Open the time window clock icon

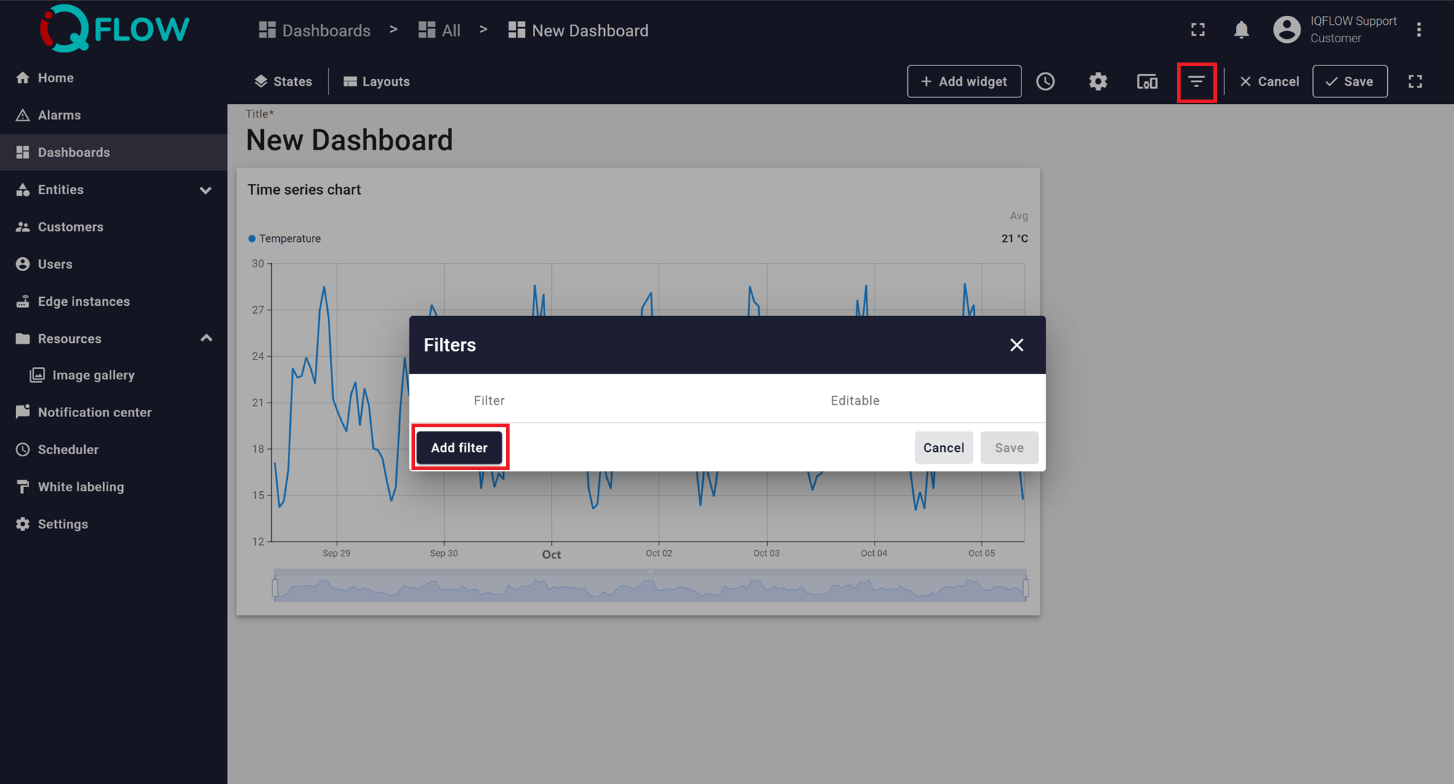point(1045,81)
